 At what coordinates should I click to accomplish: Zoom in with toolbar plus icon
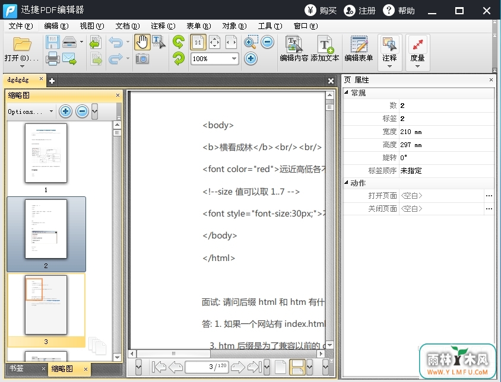click(x=251, y=59)
